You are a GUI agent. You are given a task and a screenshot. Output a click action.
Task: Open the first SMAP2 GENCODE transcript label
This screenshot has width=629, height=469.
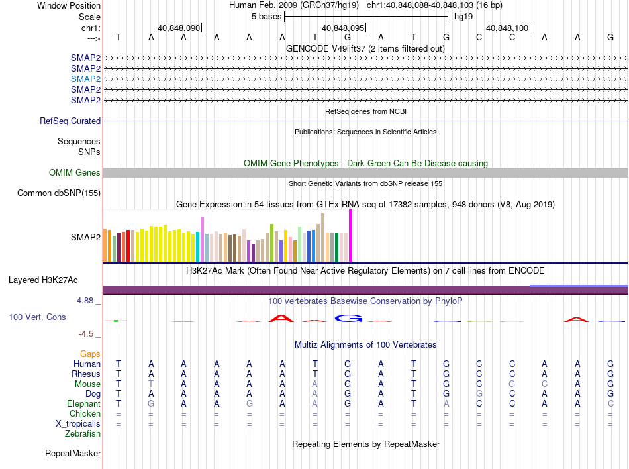coord(85,58)
